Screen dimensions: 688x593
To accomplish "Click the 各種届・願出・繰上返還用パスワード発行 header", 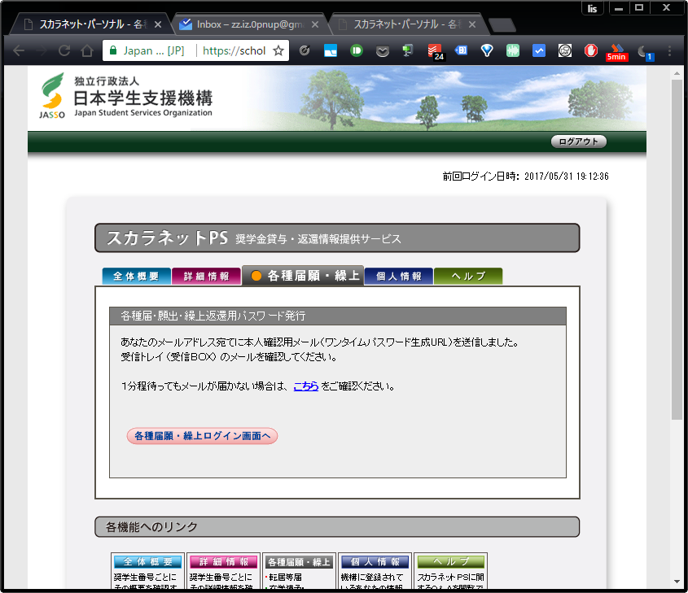I will click(x=338, y=316).
